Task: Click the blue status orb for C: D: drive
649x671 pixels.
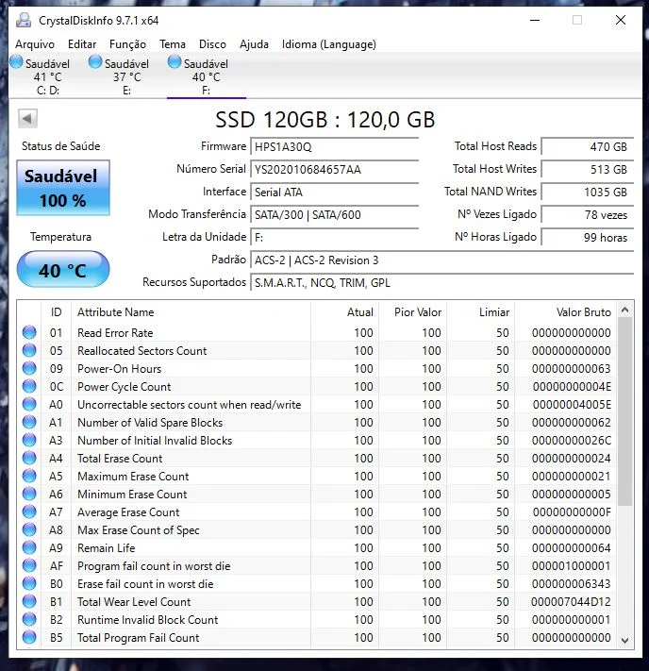Action: point(16,62)
